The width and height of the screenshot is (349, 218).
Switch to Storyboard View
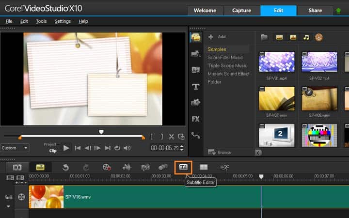tap(17, 167)
